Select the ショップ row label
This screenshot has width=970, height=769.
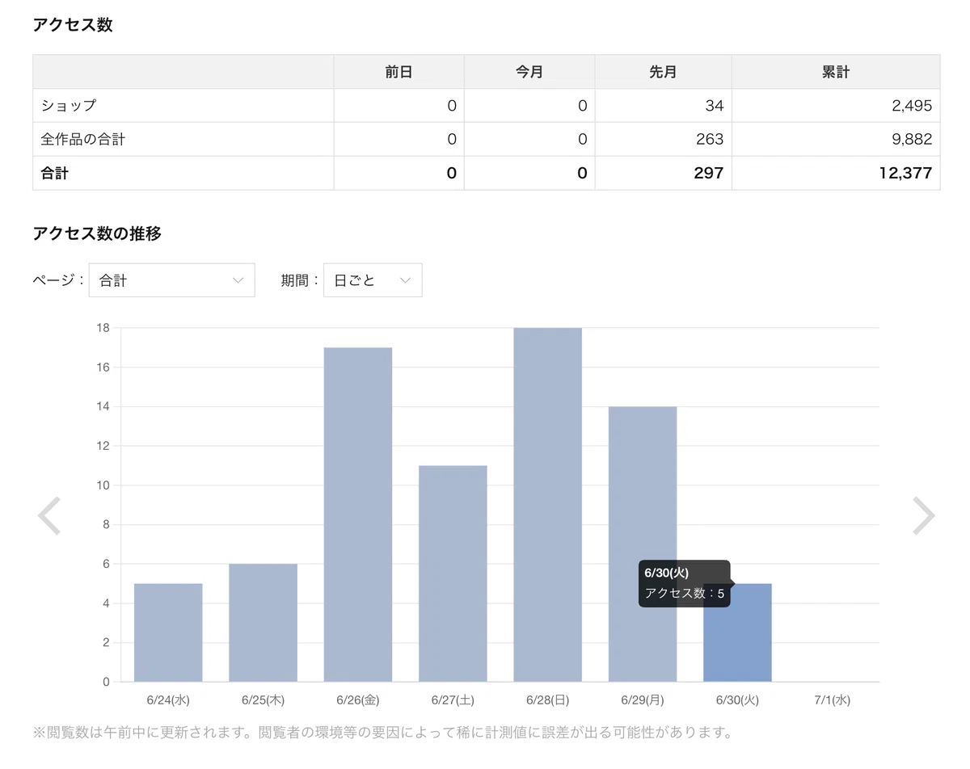click(x=69, y=106)
